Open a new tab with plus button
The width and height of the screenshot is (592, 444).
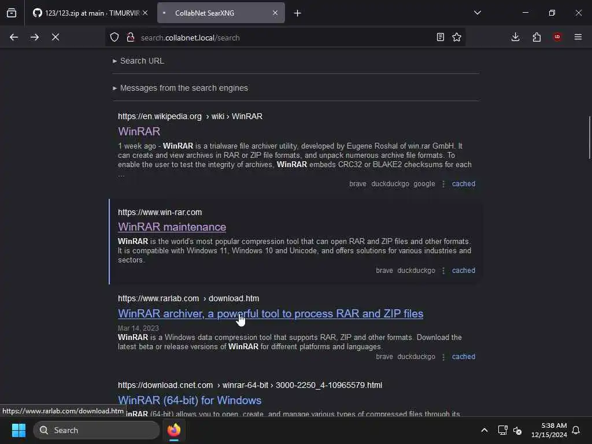(298, 13)
